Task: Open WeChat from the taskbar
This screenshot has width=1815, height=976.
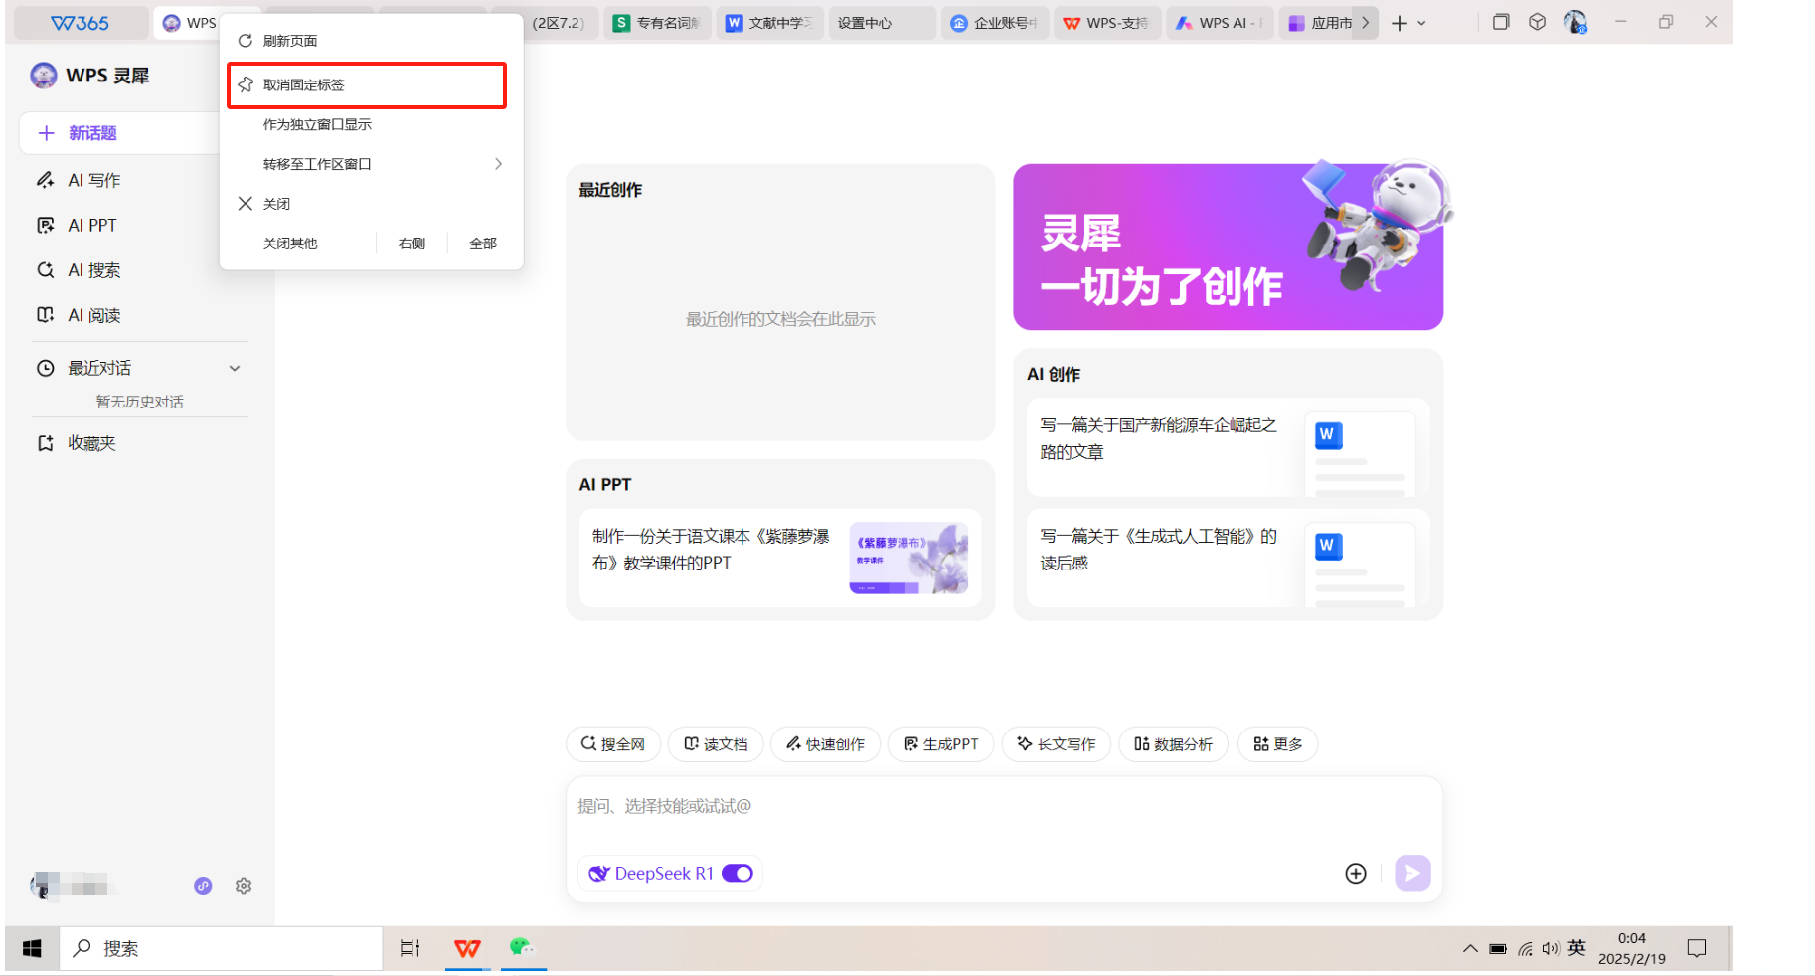Action: 523,947
